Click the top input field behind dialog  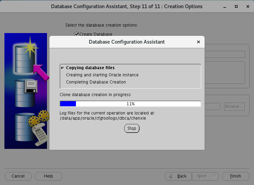point(225,54)
